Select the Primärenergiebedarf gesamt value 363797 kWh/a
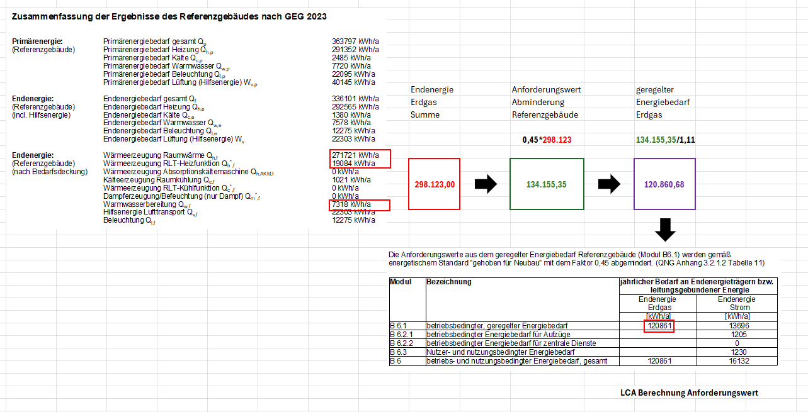This screenshot has width=808, height=412. click(x=355, y=41)
